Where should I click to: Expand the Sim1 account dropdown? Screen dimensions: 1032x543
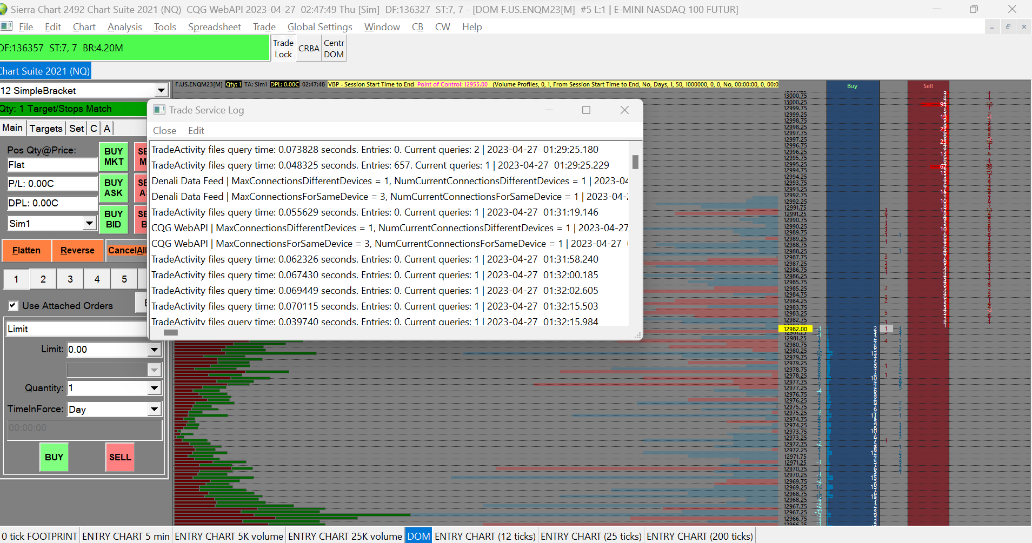(x=89, y=223)
